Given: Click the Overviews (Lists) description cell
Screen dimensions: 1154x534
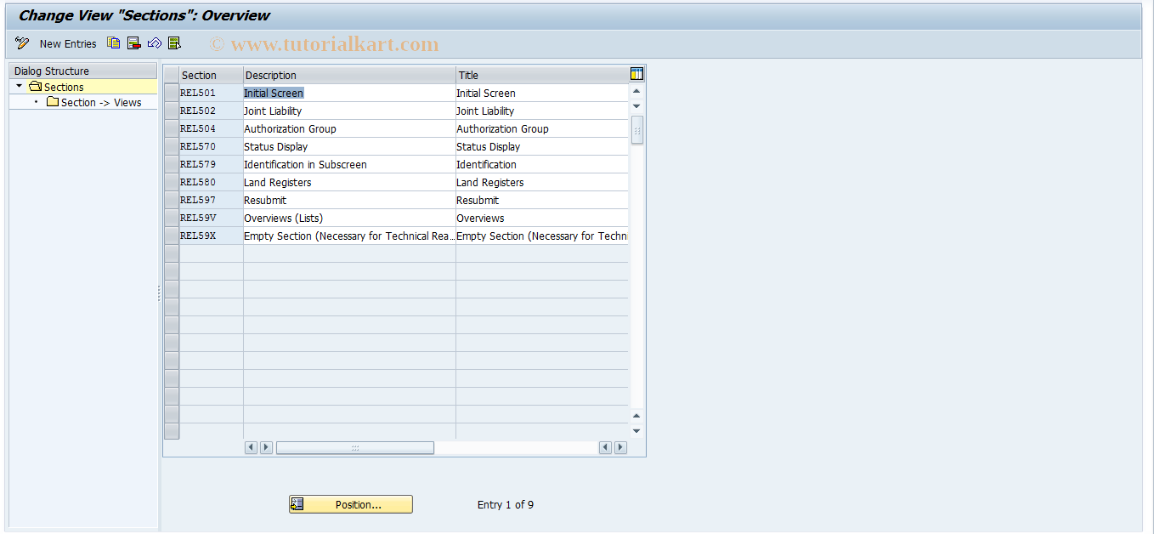Looking at the screenshot, I should pyautogui.click(x=349, y=218).
